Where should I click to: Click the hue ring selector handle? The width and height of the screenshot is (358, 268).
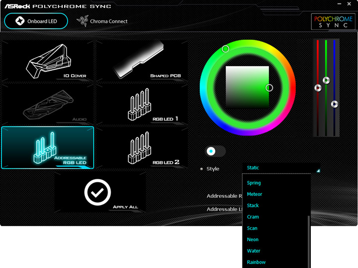pos(225,49)
